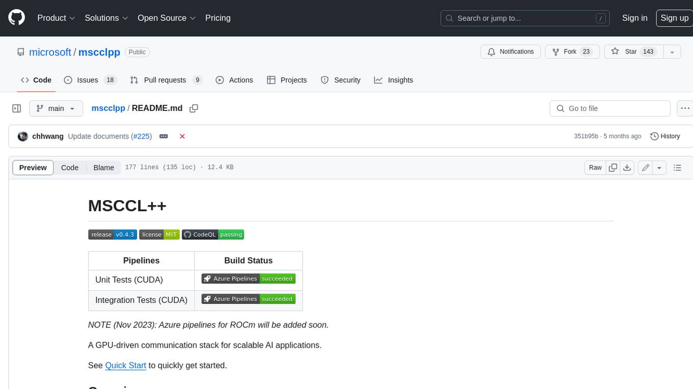Screen dimensions: 693x389
Task: Switch to the Insights tab
Action: tap(393, 80)
